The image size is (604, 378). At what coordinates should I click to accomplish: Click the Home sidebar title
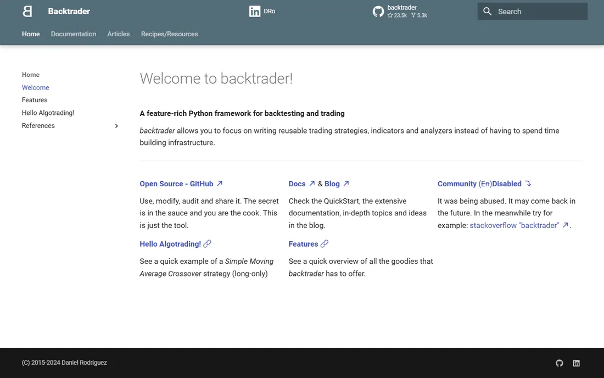point(31,75)
